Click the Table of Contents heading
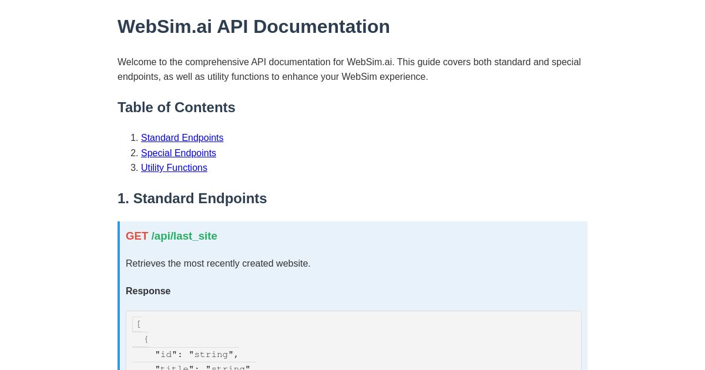This screenshot has width=705, height=370. point(176,107)
